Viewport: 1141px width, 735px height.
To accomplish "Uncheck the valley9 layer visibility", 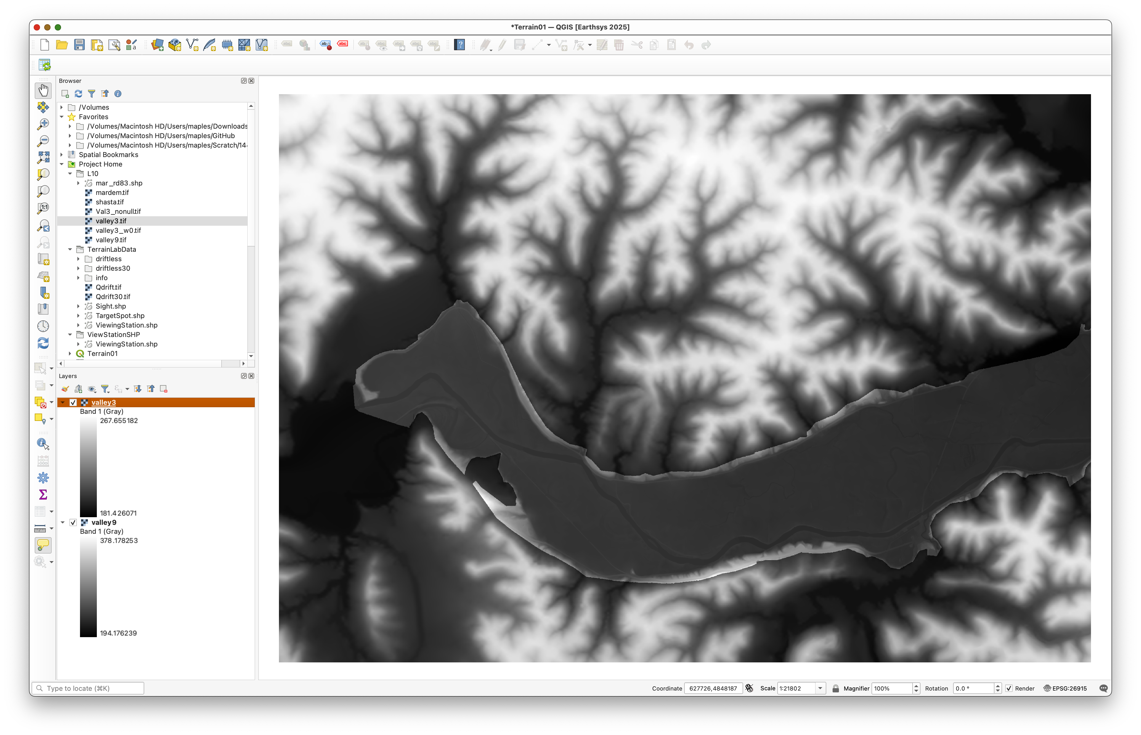I will click(x=73, y=522).
